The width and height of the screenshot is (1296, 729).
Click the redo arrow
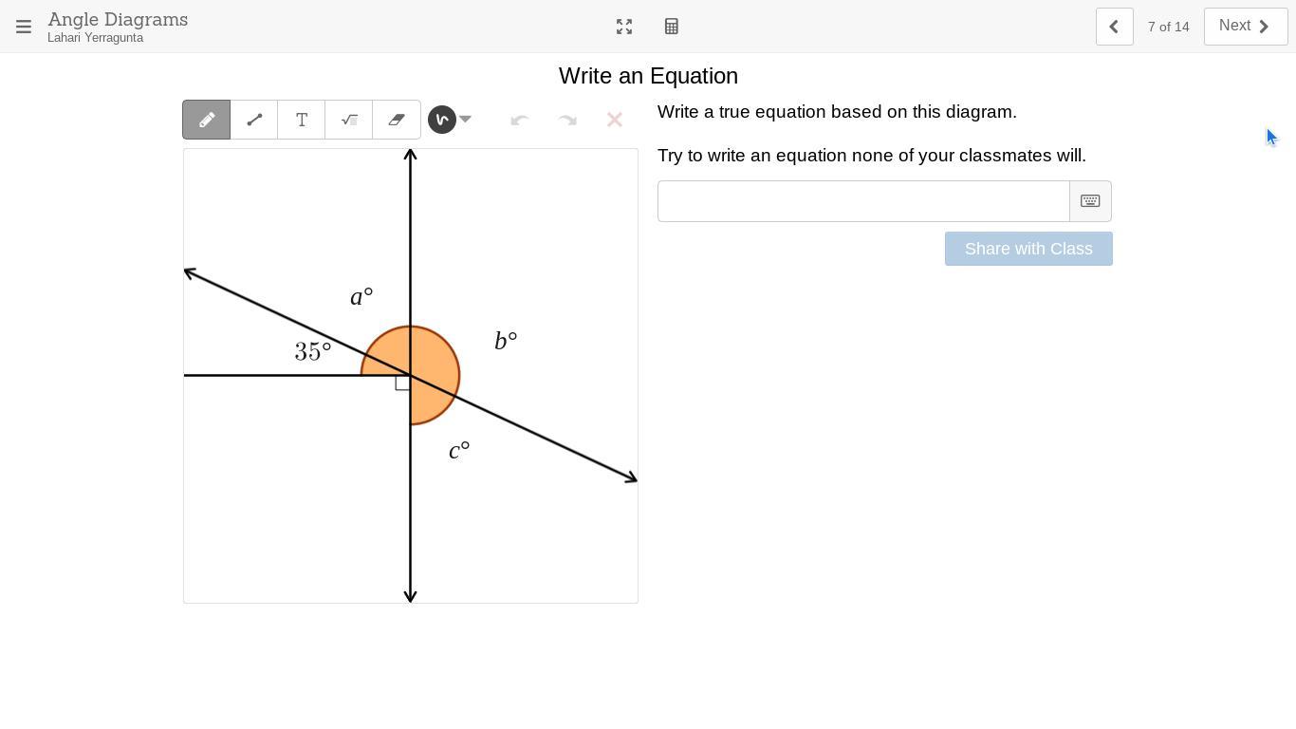[x=567, y=120]
